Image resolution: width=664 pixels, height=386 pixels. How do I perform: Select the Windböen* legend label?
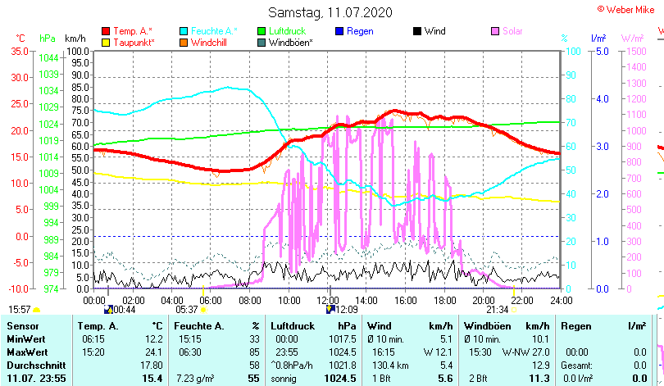(291, 43)
